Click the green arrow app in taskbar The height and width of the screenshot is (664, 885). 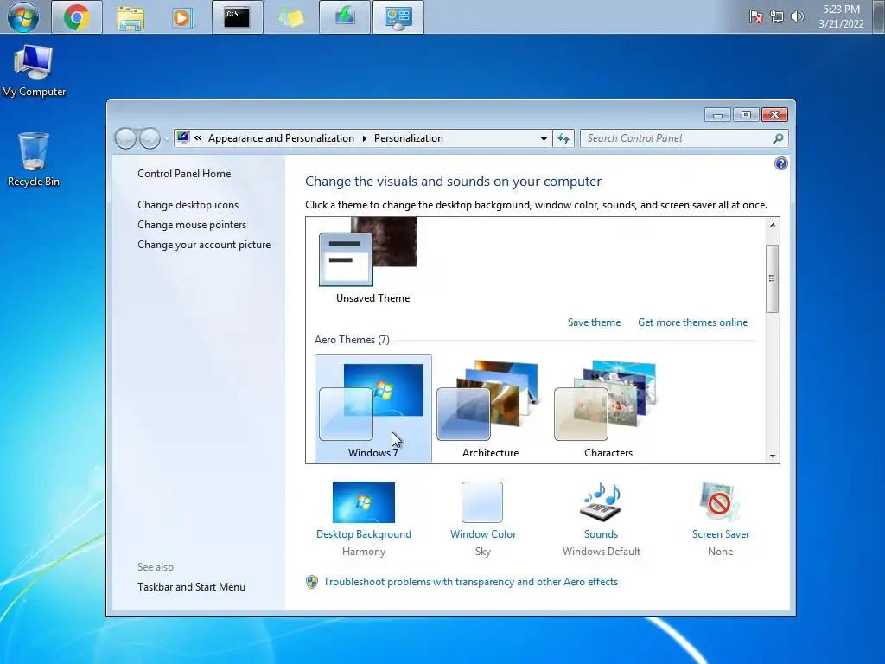point(344,17)
